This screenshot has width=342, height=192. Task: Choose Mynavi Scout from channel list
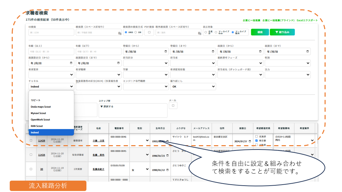[39, 113]
